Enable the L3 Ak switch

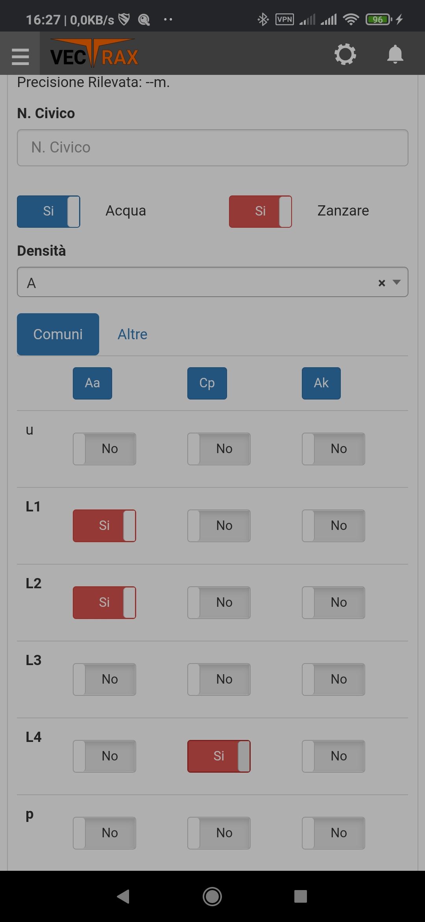click(x=333, y=679)
